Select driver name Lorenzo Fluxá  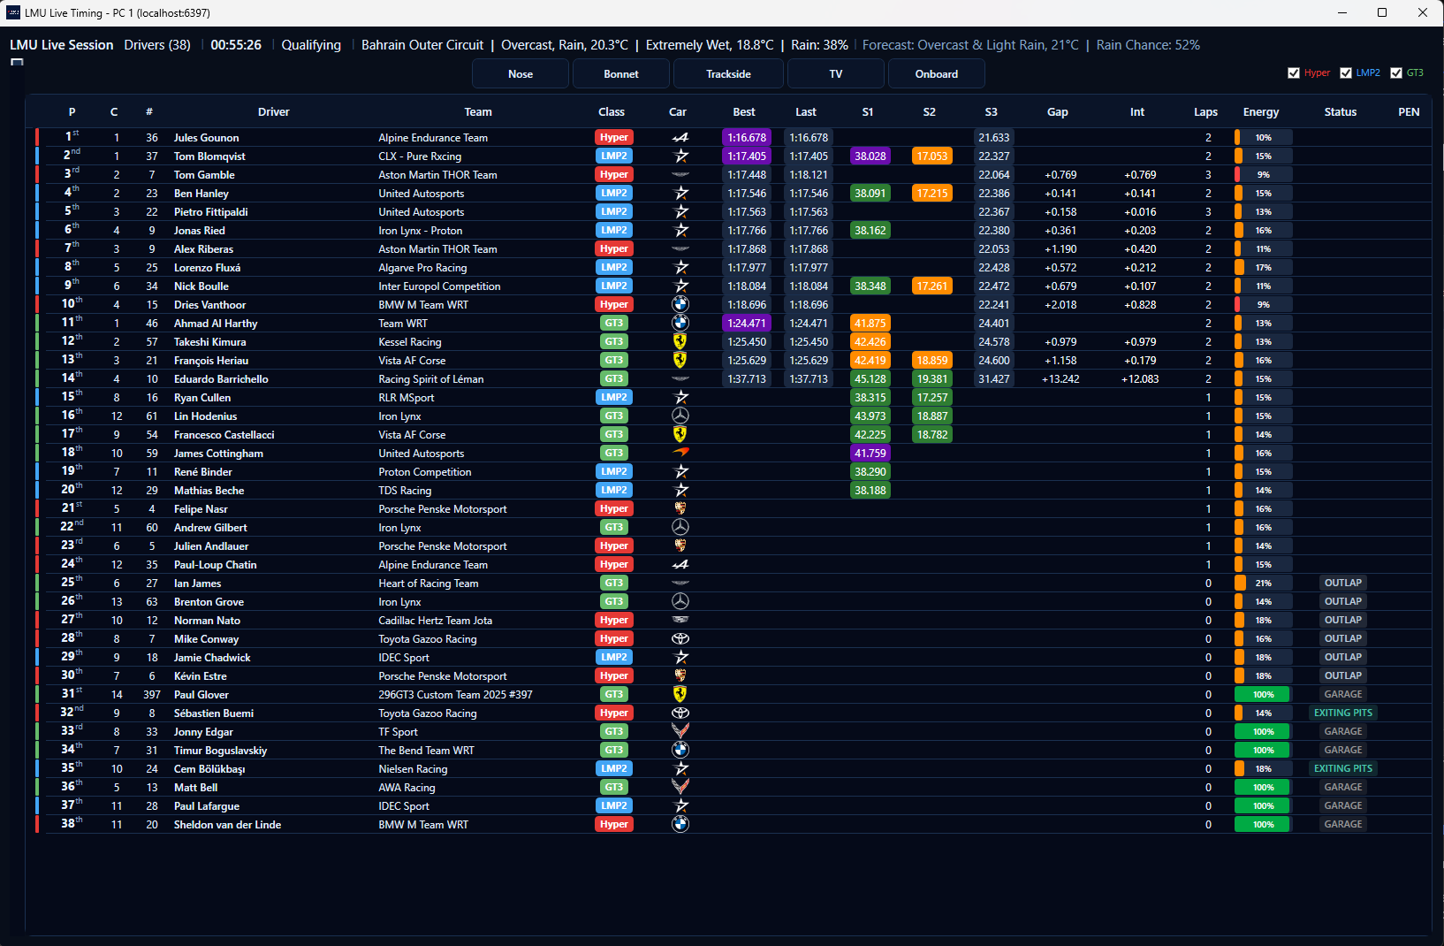(x=208, y=268)
